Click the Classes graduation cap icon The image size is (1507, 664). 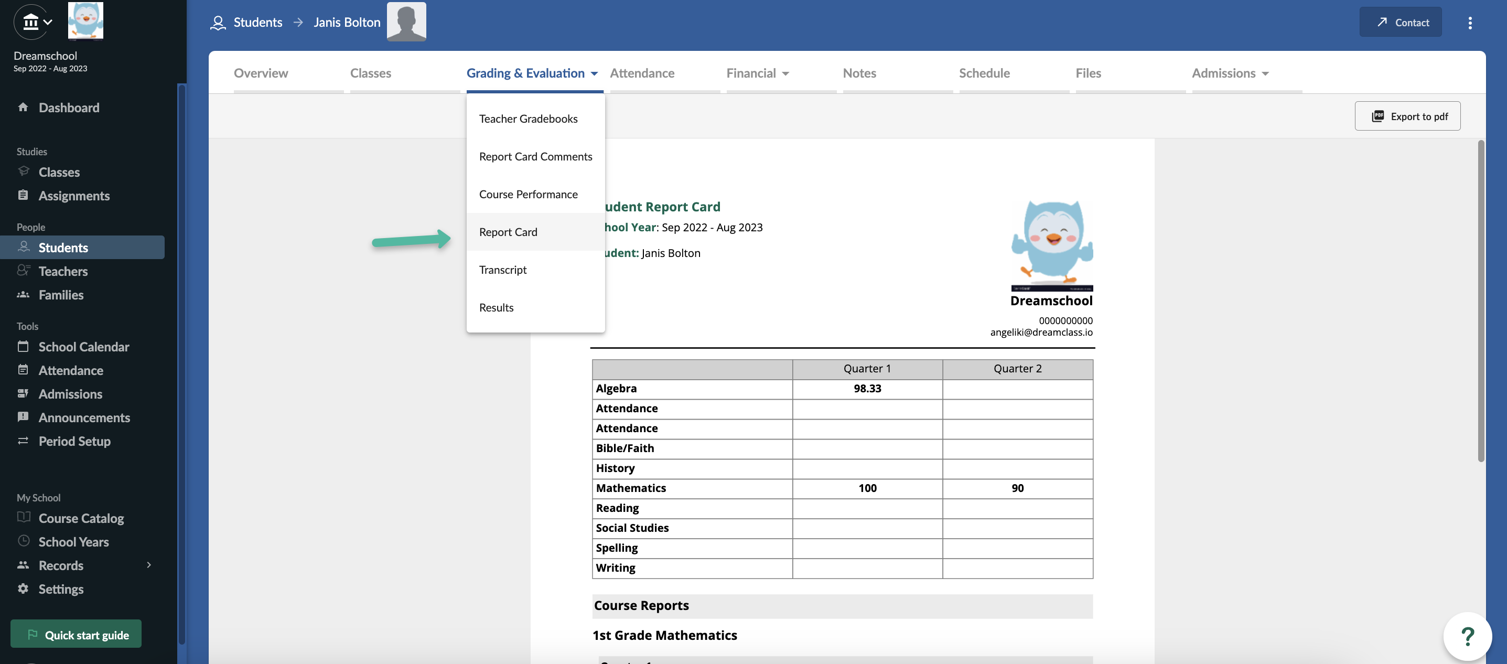pyautogui.click(x=24, y=172)
